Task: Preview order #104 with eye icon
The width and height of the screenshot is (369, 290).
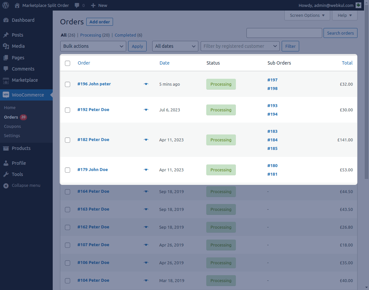Action: click(x=146, y=280)
